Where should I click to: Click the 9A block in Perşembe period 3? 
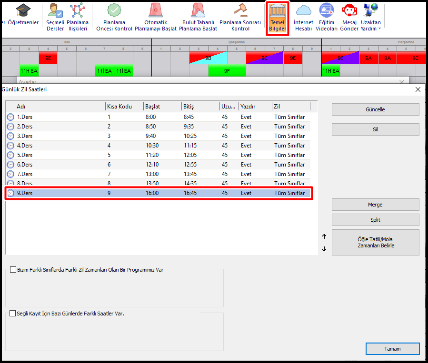(368, 58)
